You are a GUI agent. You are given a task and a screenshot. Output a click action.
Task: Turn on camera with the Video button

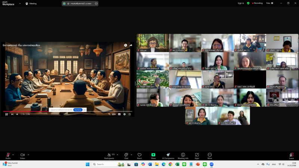click(22, 156)
